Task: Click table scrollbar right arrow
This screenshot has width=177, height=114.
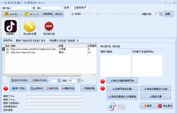Action: (95, 75)
